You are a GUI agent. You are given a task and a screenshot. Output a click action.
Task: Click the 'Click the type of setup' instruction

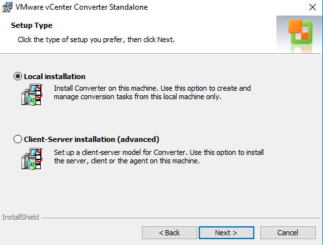[x=96, y=40]
